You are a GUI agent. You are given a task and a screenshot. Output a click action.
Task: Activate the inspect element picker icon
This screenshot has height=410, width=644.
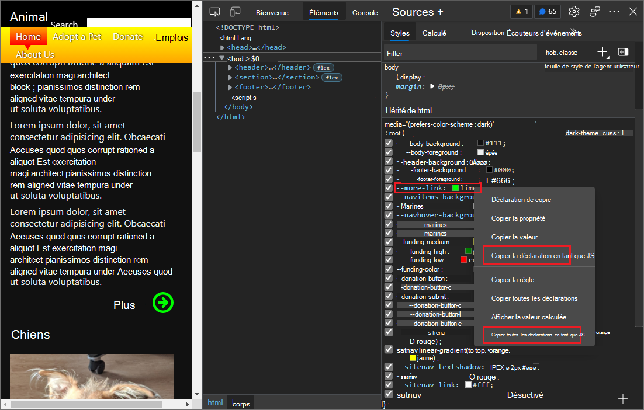tap(214, 12)
